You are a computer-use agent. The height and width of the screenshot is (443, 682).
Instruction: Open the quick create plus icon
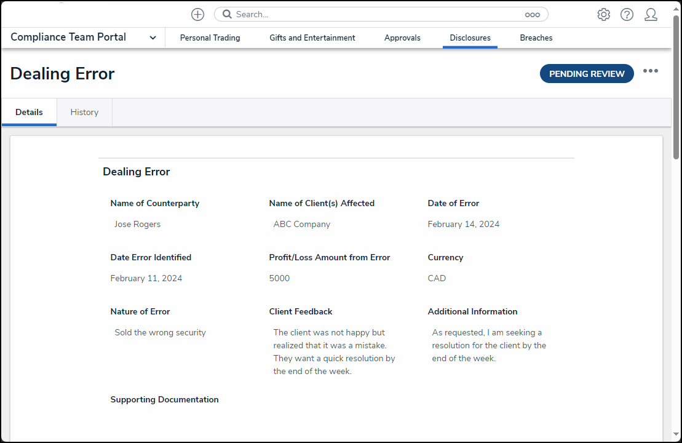[x=197, y=14]
